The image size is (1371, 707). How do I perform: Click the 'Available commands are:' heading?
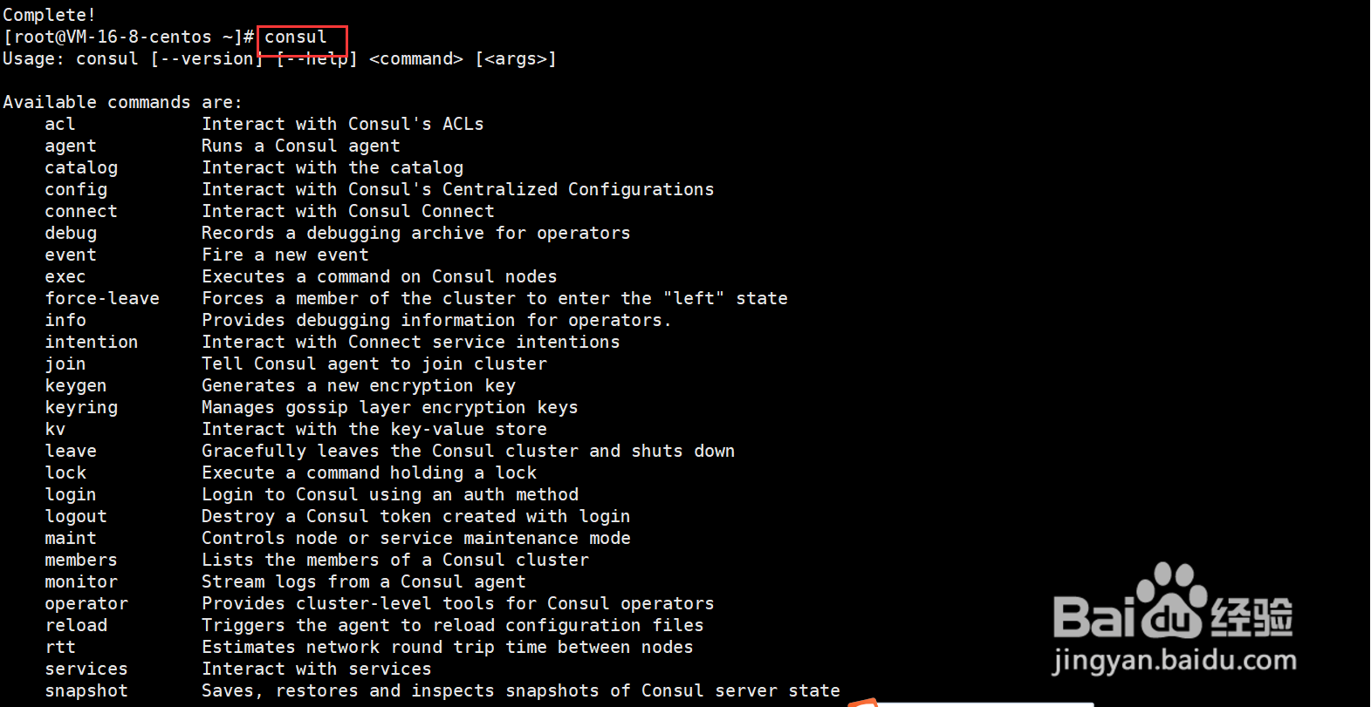pyautogui.click(x=122, y=102)
